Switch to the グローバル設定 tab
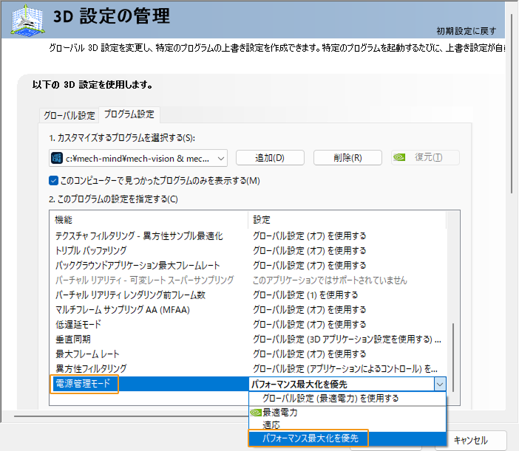The width and height of the screenshot is (519, 451). pos(69,115)
